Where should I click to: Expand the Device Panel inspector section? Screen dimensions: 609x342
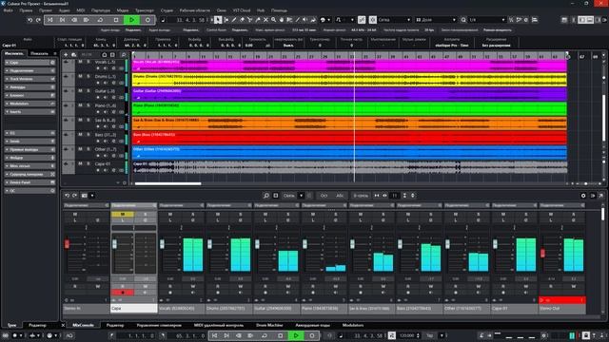click(29, 182)
